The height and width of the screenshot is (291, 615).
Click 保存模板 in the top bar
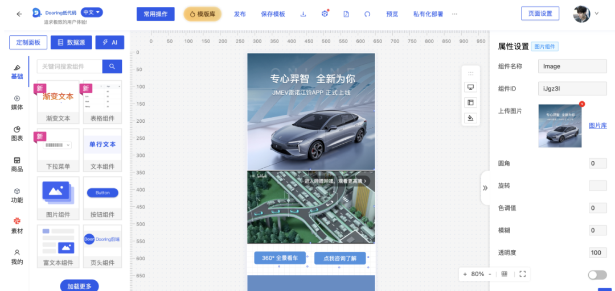point(273,14)
